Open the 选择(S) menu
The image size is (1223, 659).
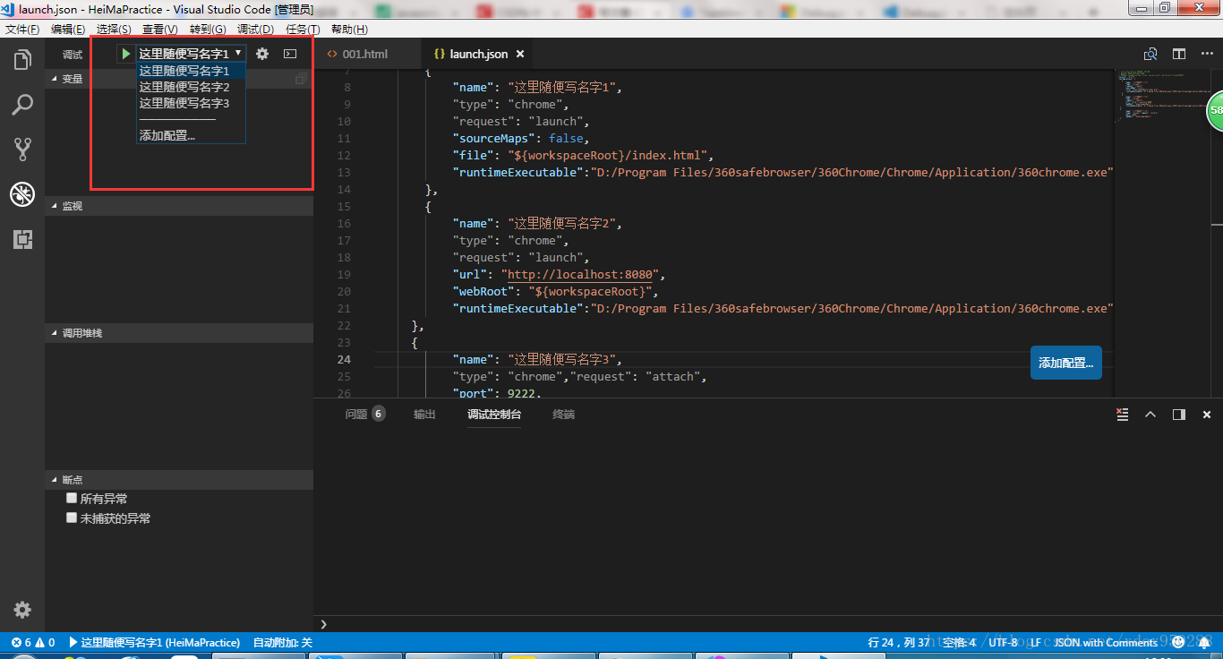click(x=114, y=30)
